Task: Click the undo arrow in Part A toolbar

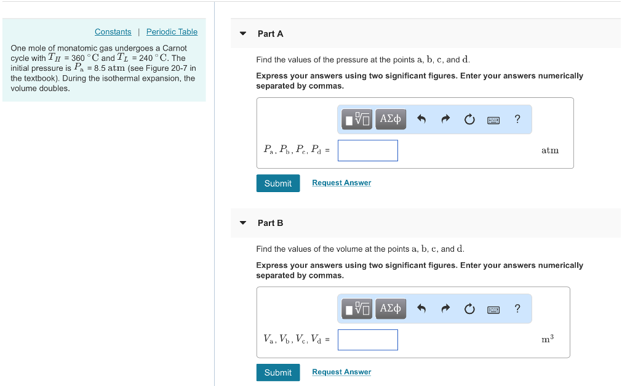Action: tap(421, 119)
